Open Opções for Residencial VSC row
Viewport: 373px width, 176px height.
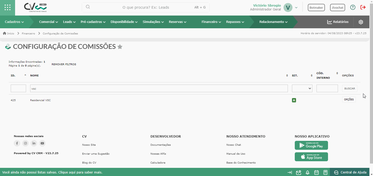[x=349, y=100]
